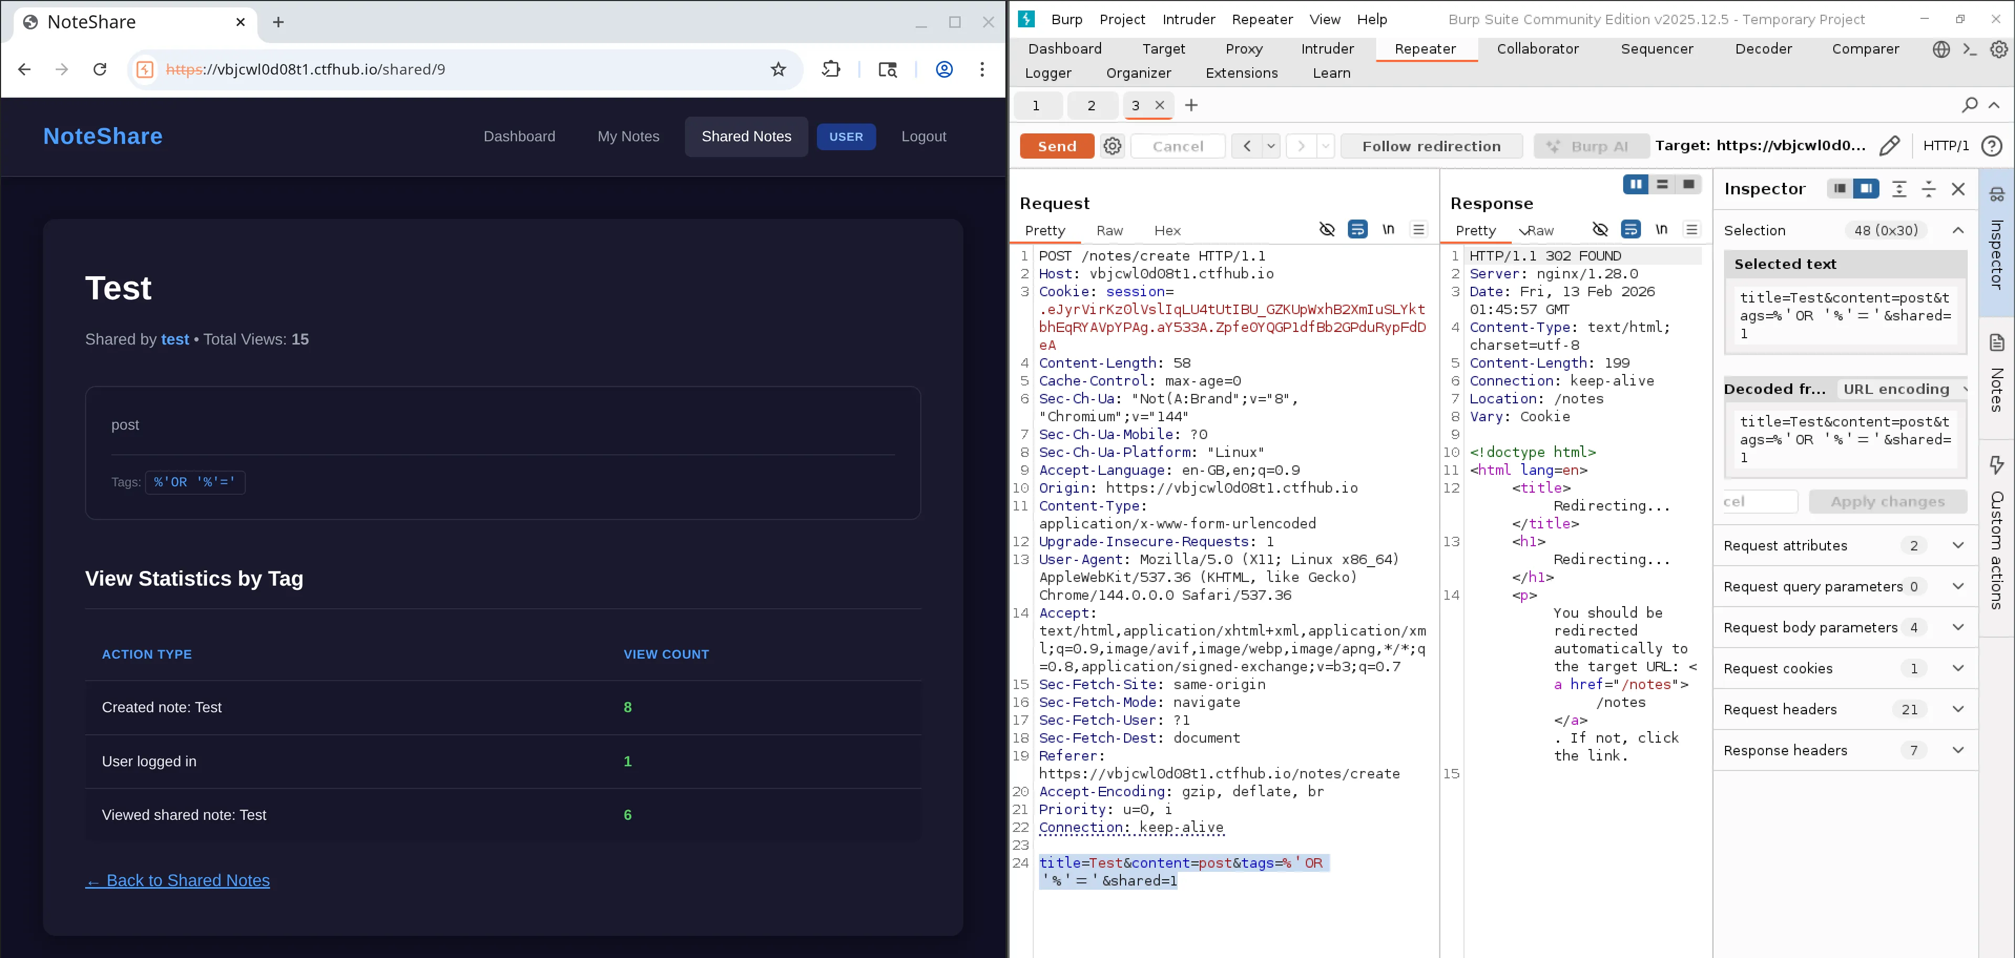
Task: Expand the Request headers section
Action: (1959, 710)
